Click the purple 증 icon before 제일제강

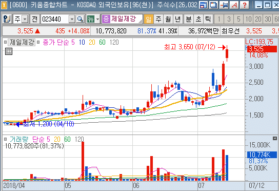[106, 19]
